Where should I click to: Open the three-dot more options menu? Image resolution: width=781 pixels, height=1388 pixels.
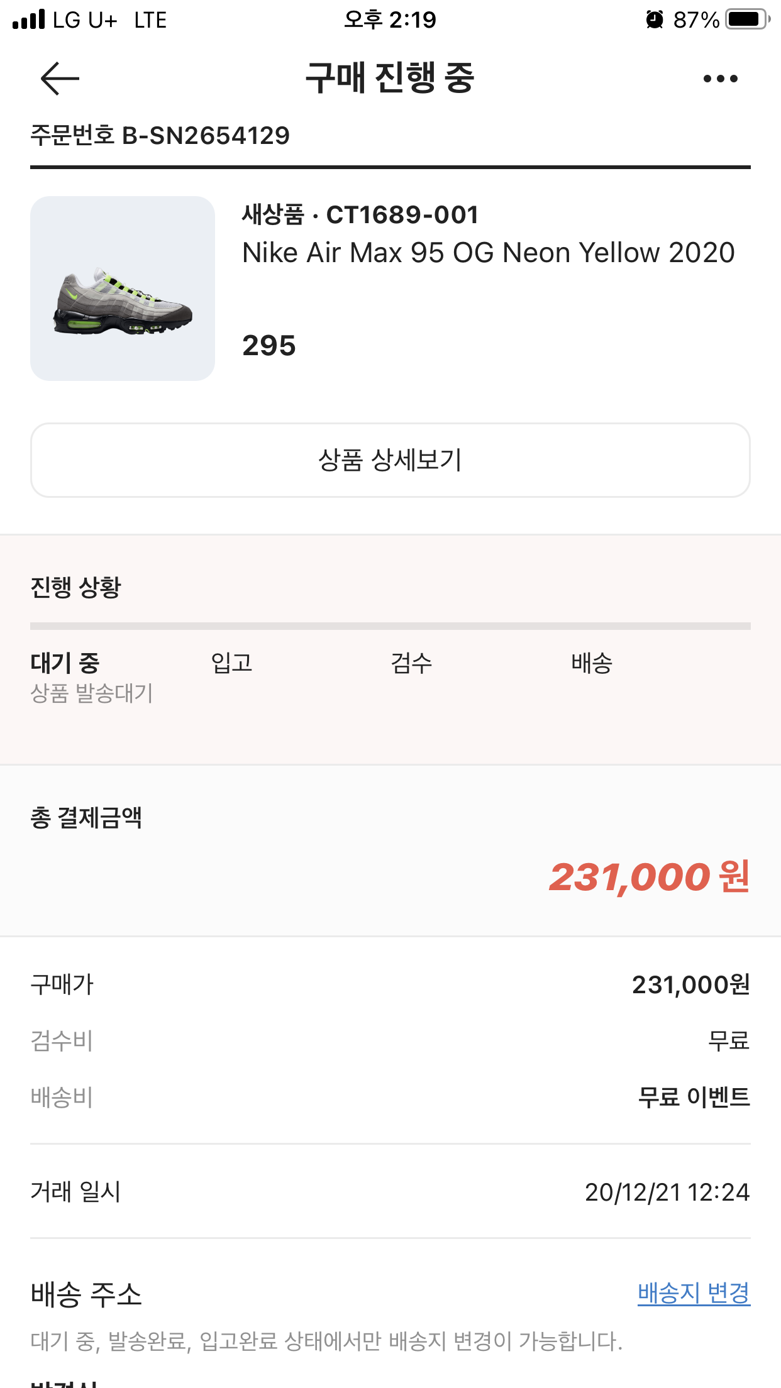point(720,79)
